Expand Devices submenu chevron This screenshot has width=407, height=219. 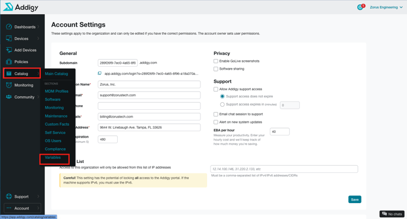point(38,38)
